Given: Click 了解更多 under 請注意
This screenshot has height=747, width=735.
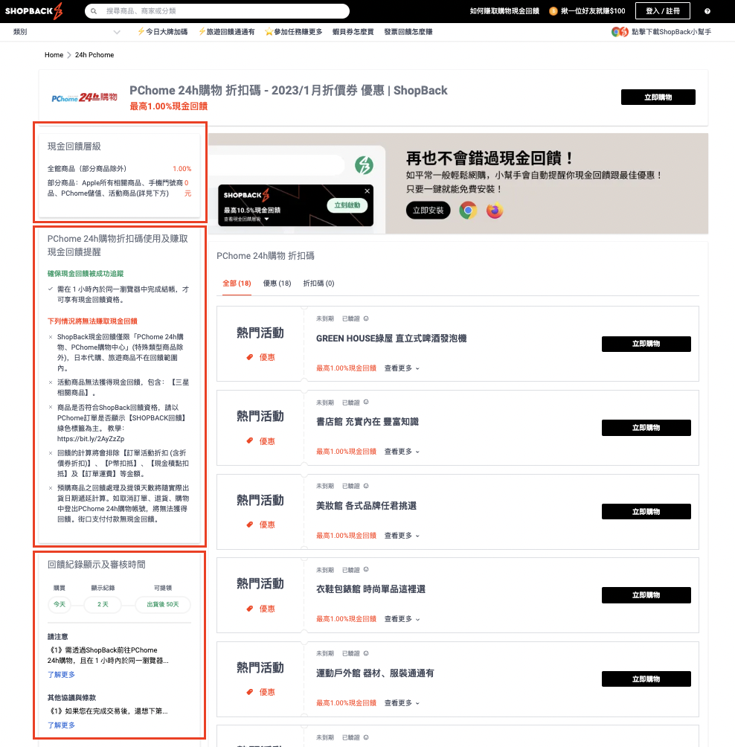Looking at the screenshot, I should click(61, 675).
